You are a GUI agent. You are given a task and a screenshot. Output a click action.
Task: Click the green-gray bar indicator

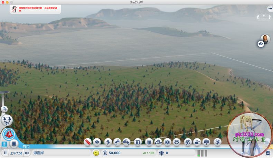[202, 153]
